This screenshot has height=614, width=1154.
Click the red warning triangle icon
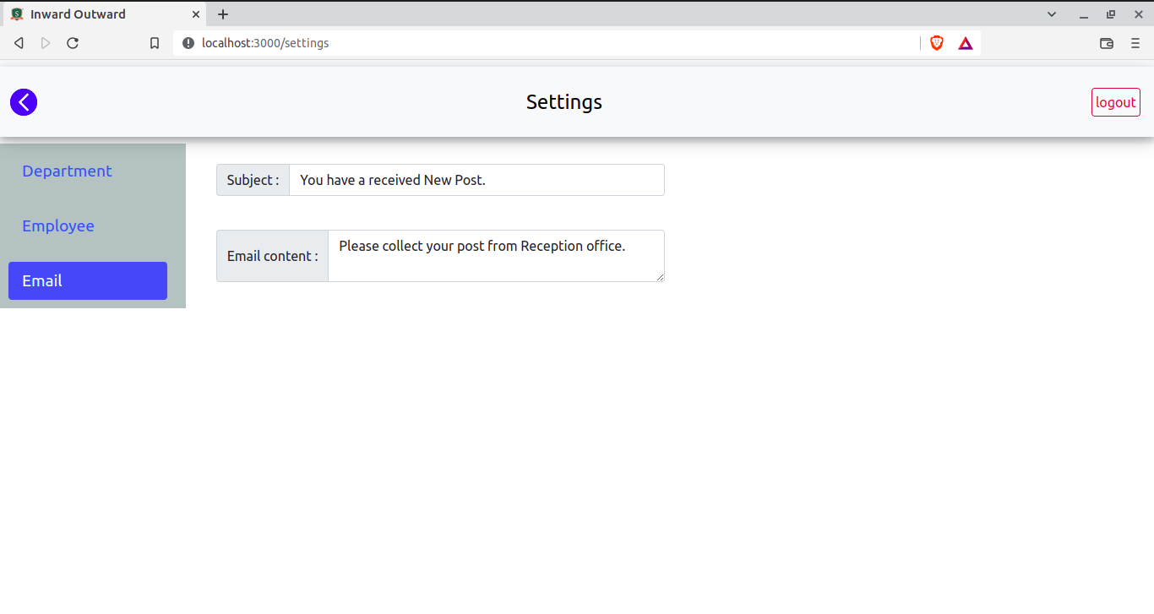pos(965,42)
